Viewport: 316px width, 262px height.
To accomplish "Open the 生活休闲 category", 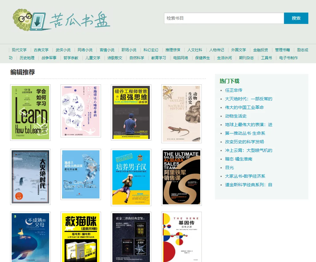I will click(225, 58).
